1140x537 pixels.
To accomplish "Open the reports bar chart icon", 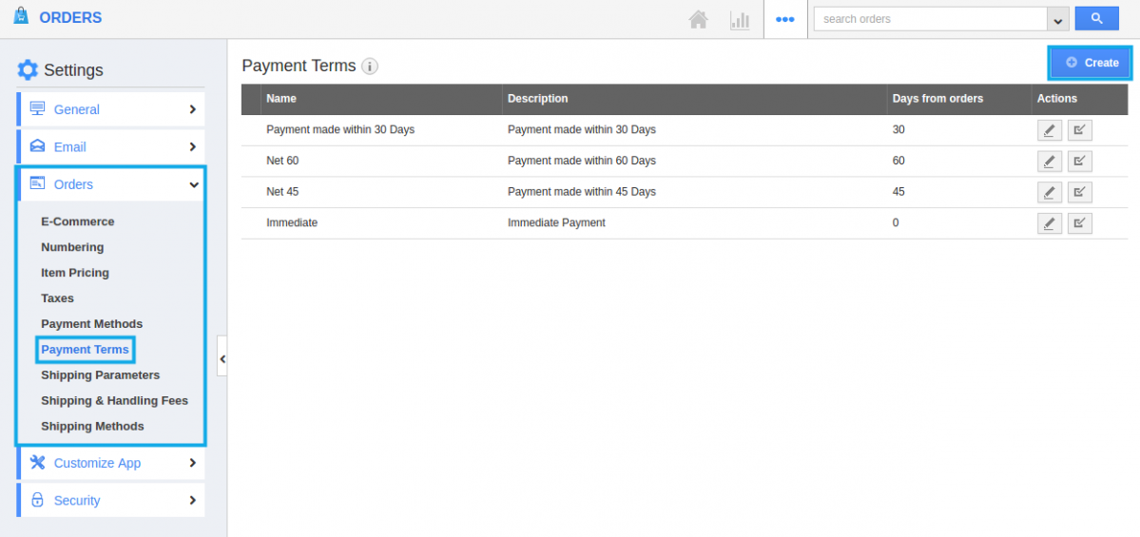I will pyautogui.click(x=739, y=19).
